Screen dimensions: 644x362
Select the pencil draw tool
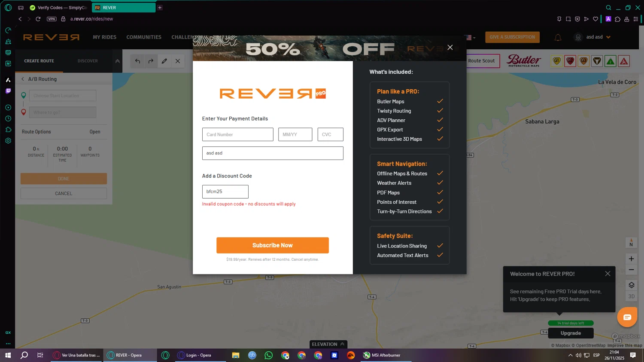tap(164, 61)
